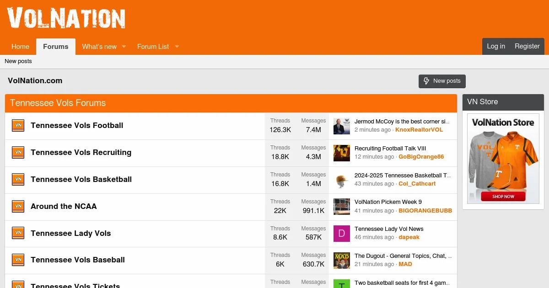
Task: Open GoBigOrange86's avatar in Recruiting row
Action: click(x=342, y=153)
